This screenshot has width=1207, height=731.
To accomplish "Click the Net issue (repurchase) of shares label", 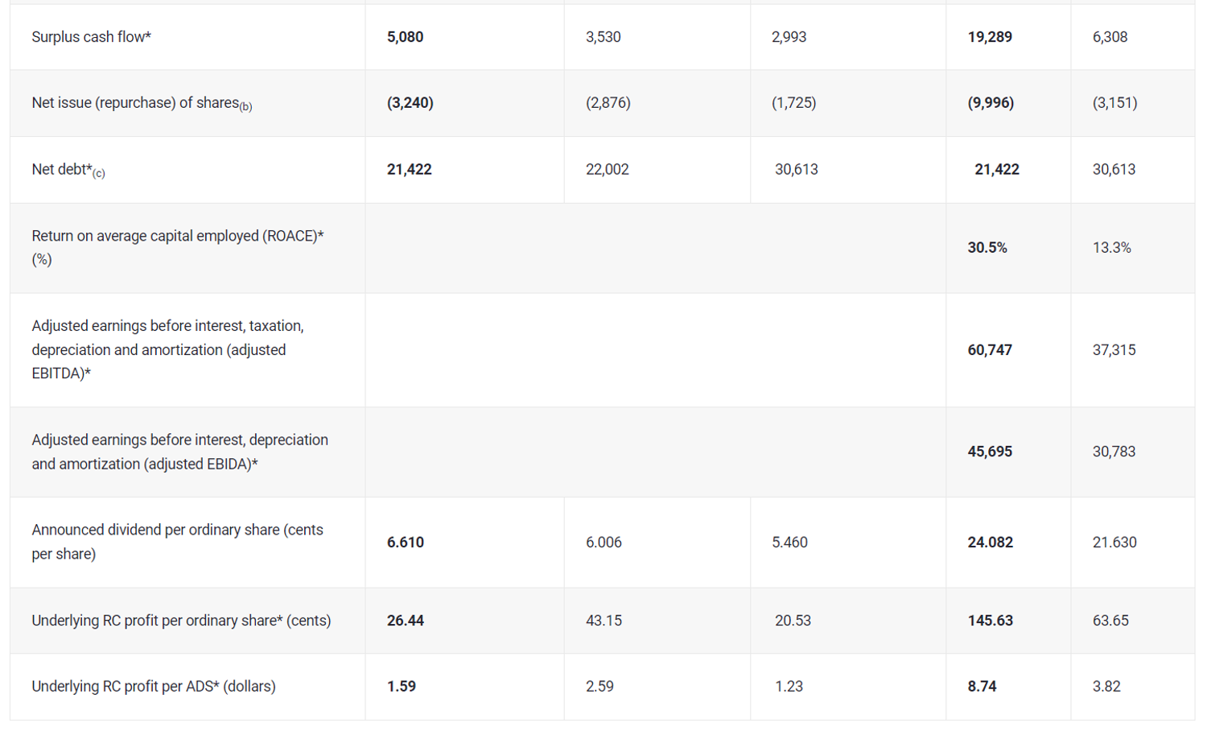I will 142,103.
